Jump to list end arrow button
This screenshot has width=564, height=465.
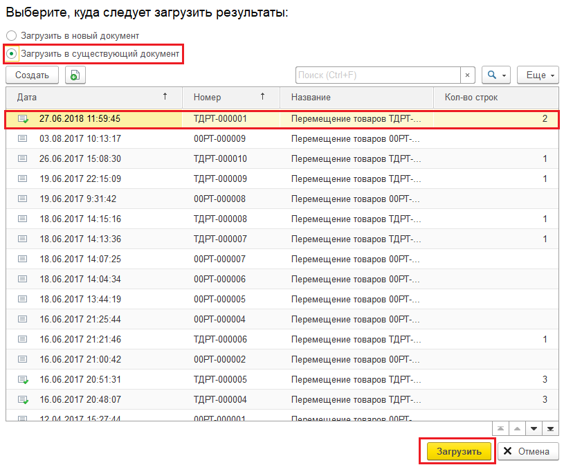click(550, 428)
